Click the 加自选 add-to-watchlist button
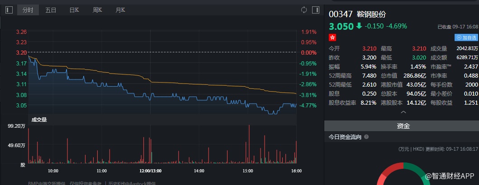Viewport: 479px width, 185px height. click(466, 38)
